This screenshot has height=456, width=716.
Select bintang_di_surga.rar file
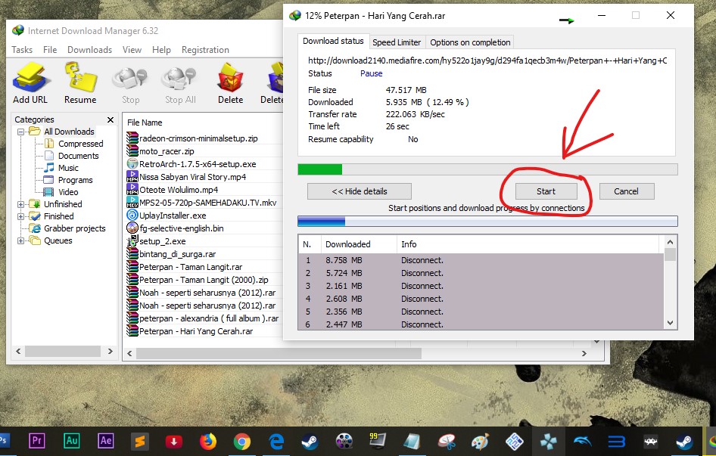point(177,254)
